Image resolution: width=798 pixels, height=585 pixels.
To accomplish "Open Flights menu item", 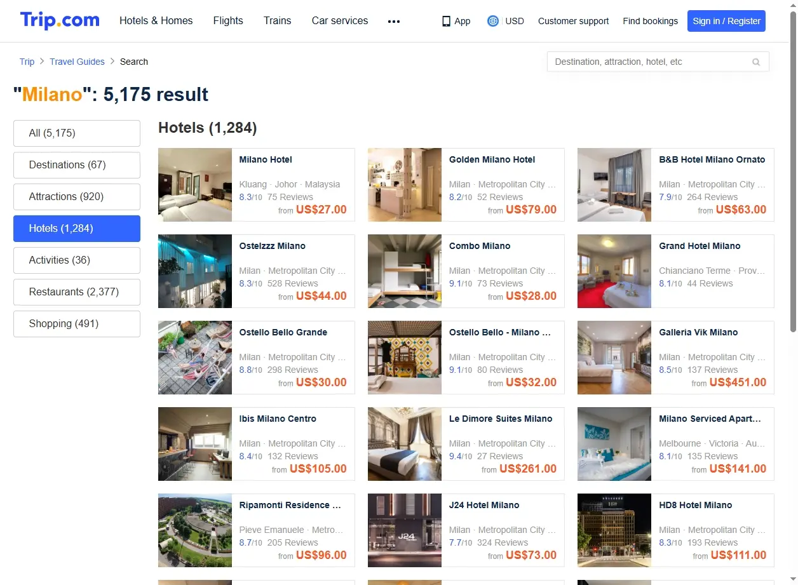I will 228,20.
